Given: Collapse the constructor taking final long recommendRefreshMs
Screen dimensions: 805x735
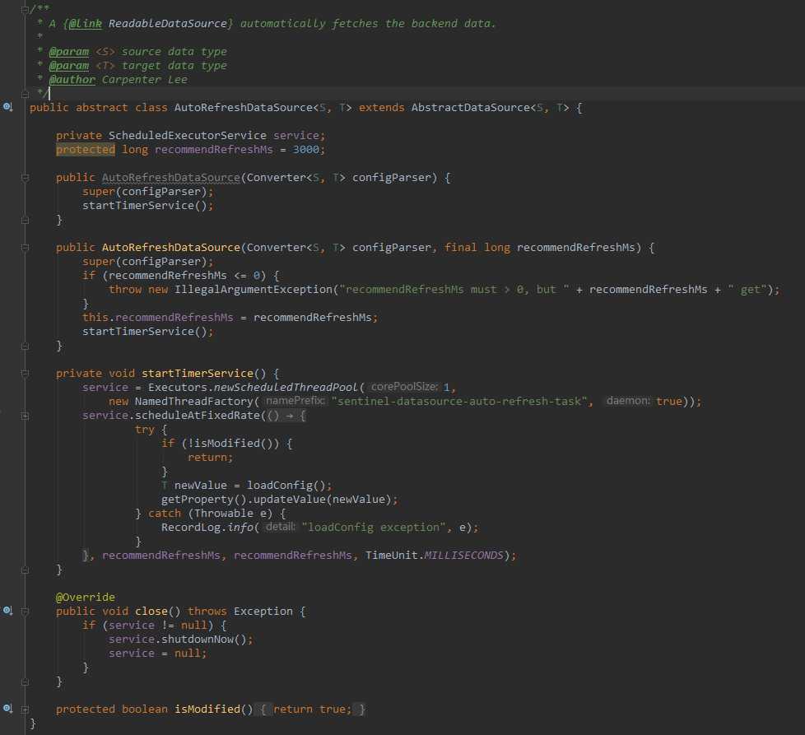Looking at the screenshot, I should tap(26, 248).
